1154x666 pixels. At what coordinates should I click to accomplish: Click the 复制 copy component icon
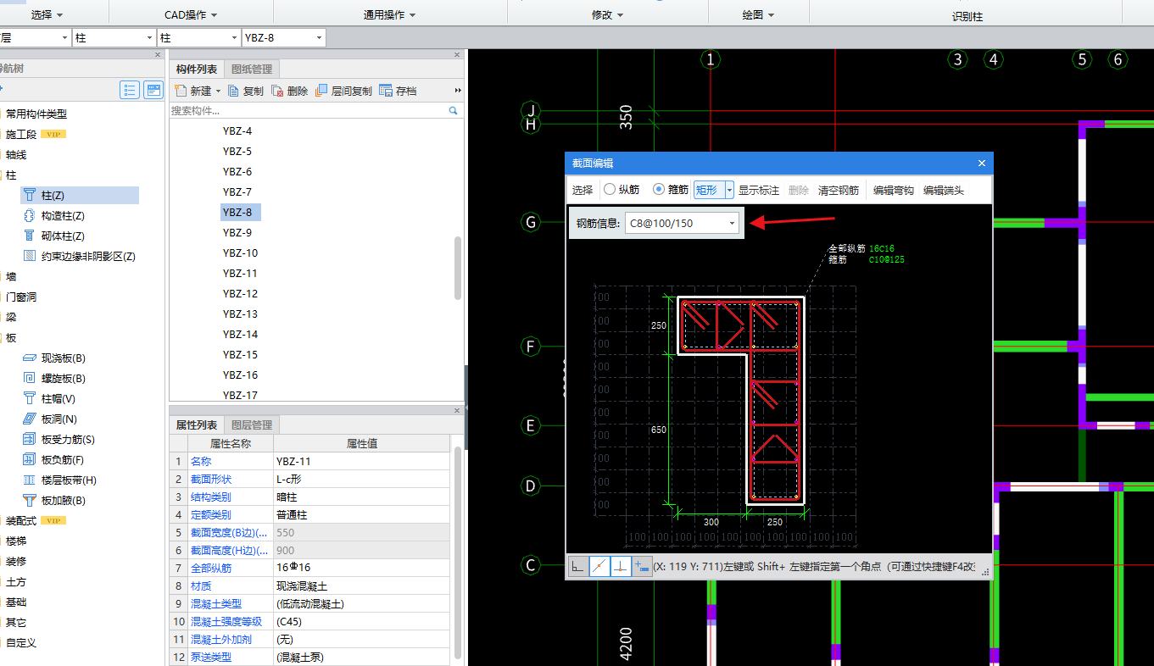click(x=233, y=91)
